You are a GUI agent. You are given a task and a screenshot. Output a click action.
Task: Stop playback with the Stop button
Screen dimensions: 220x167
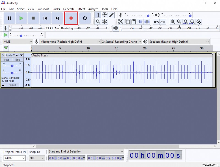tap(33, 18)
